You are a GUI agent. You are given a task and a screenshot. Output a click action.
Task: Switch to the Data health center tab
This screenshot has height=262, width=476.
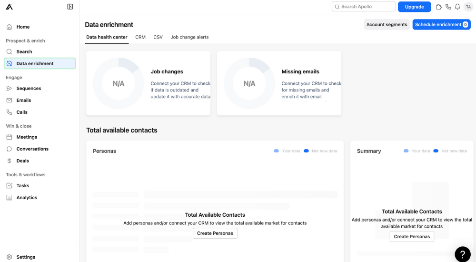pos(107,37)
